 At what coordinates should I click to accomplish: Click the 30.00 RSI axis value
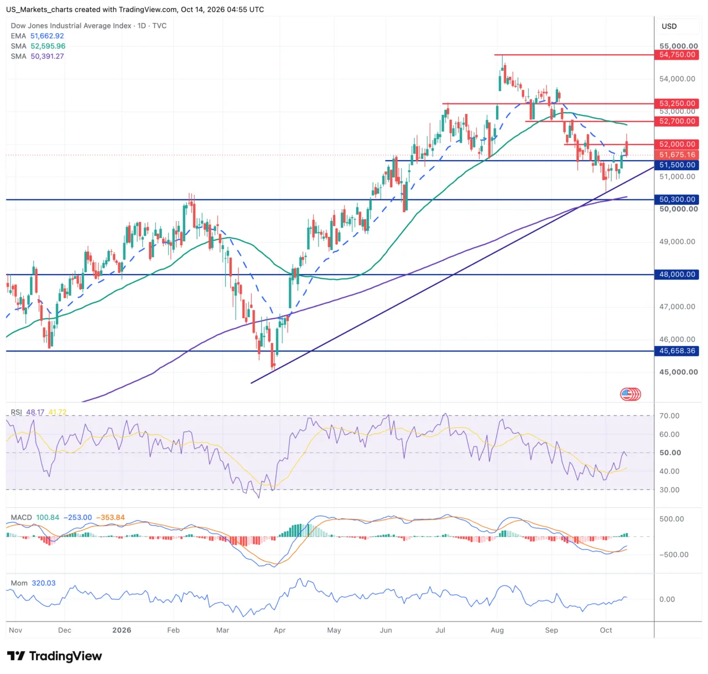point(669,489)
